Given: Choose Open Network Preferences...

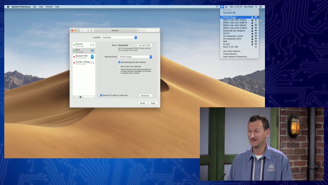Looking at the screenshot, I should tap(239, 57).
